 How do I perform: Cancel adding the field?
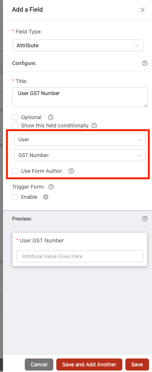coord(39,364)
